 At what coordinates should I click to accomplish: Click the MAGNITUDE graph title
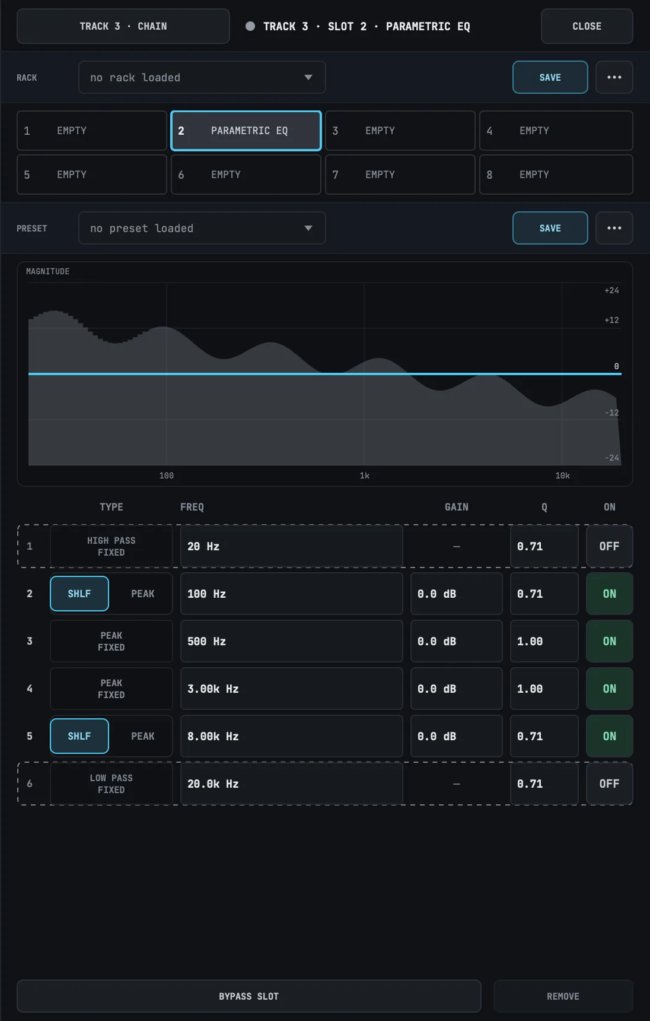[x=48, y=271]
